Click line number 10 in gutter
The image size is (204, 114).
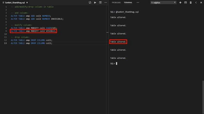(x=5, y=34)
